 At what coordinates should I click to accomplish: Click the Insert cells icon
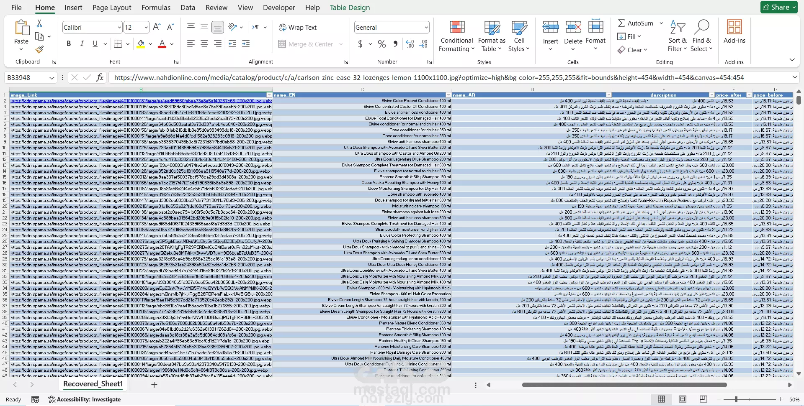[x=551, y=28]
